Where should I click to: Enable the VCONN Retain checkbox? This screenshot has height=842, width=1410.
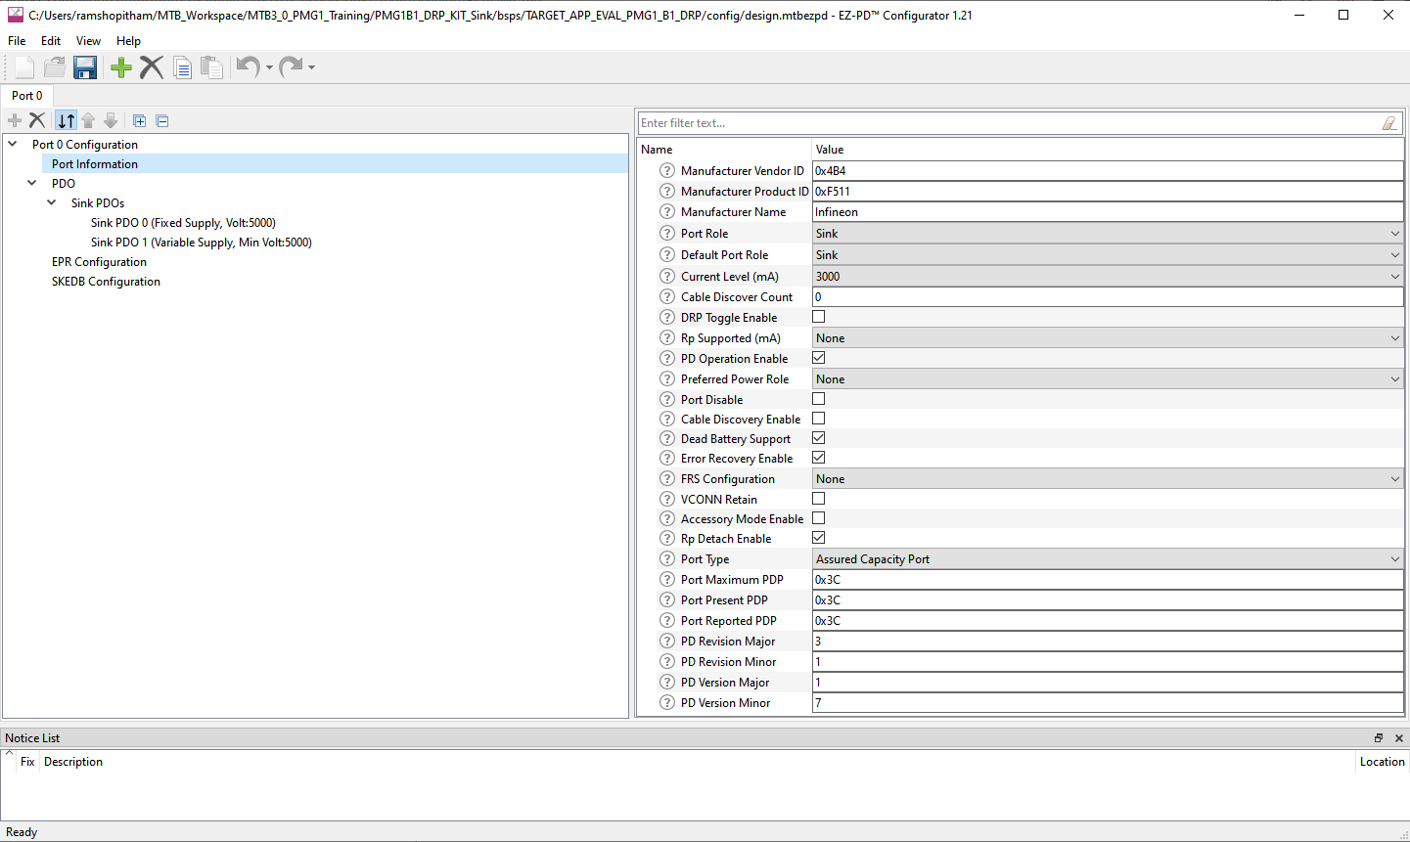[819, 499]
